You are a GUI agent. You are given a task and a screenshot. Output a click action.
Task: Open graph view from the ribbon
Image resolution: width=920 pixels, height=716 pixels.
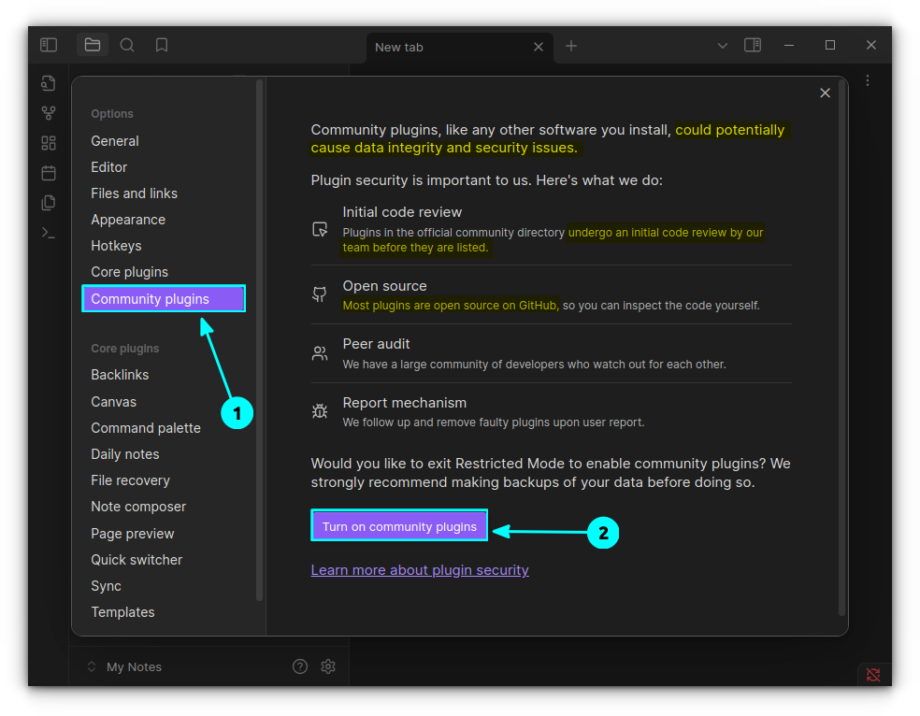tap(49, 113)
